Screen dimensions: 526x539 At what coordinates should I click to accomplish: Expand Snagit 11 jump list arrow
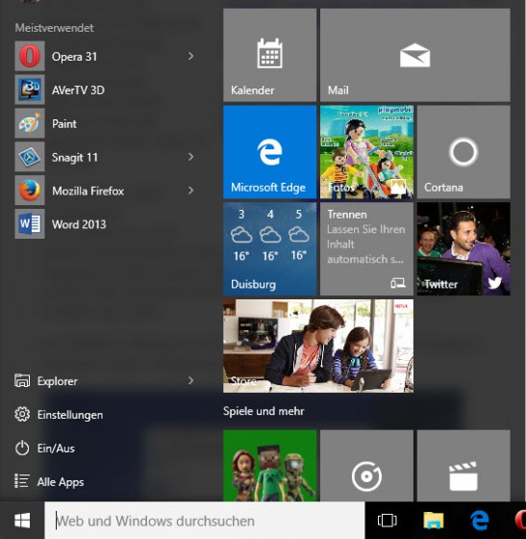coord(191,157)
